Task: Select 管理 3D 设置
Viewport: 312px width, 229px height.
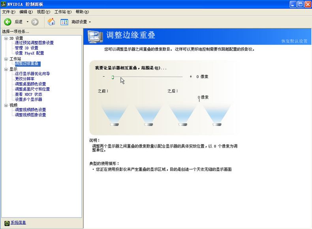Action: (26, 48)
